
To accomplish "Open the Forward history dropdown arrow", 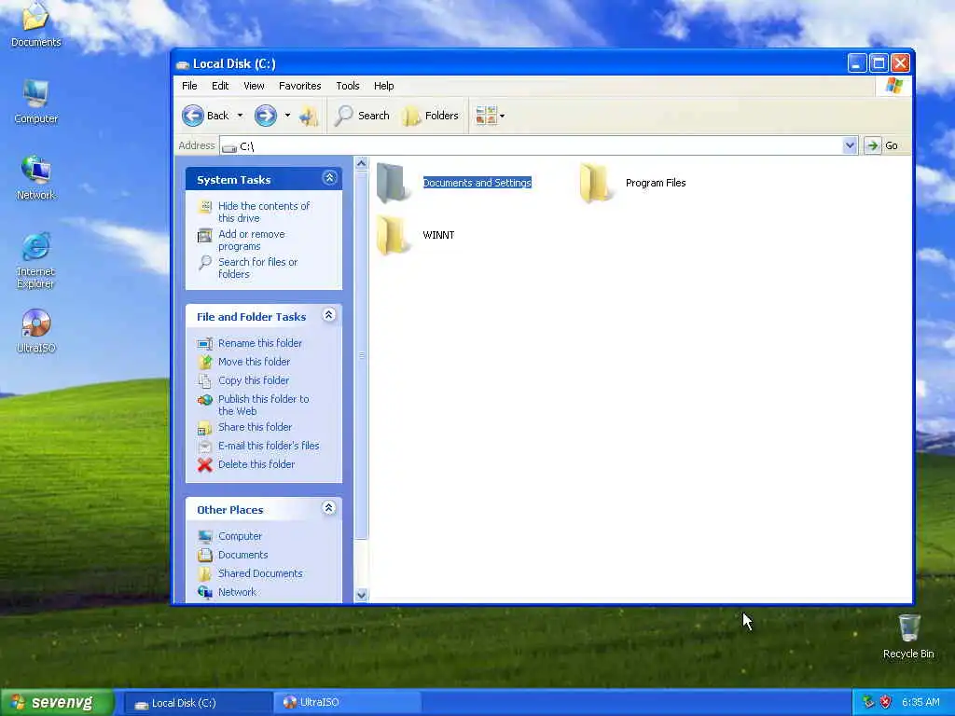I will [x=287, y=116].
